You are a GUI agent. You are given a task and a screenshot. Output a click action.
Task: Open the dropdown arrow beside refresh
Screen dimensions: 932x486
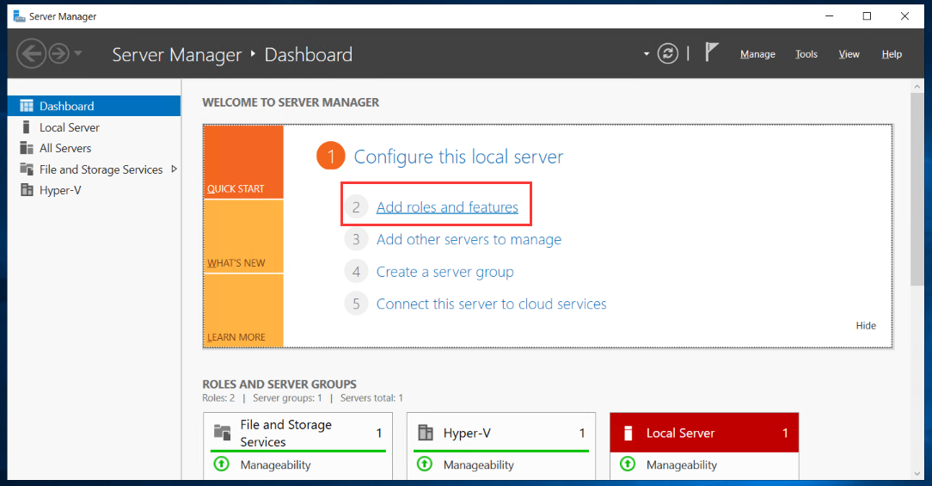(646, 54)
